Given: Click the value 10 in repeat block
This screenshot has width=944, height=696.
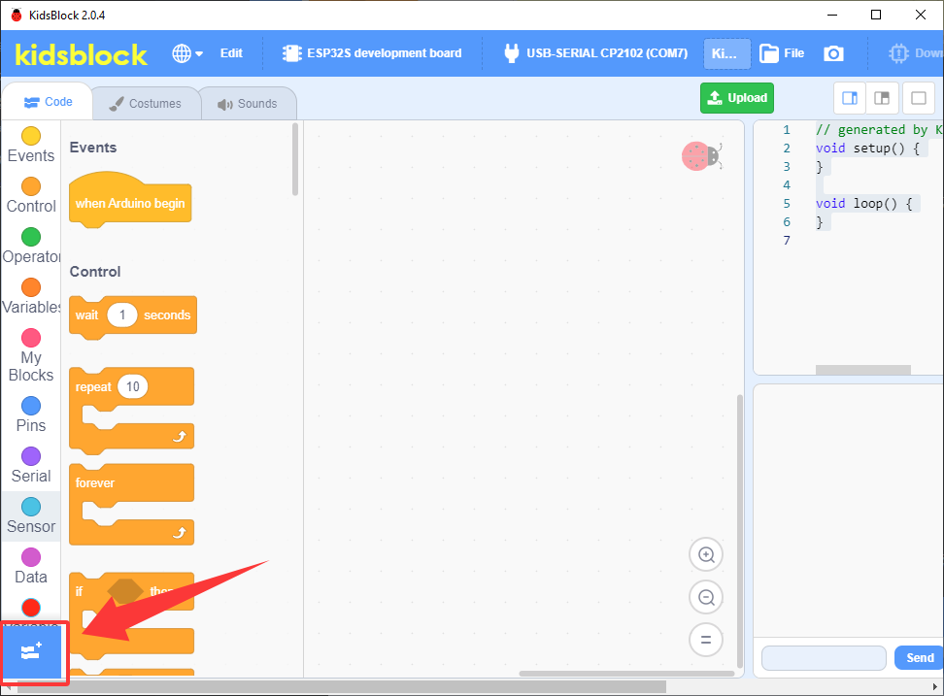Looking at the screenshot, I should point(132,386).
